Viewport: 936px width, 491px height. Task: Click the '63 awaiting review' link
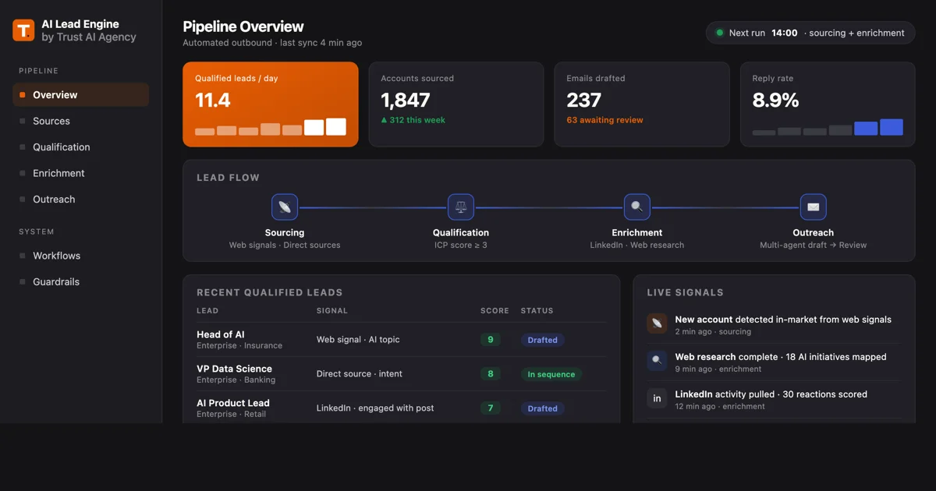click(605, 120)
